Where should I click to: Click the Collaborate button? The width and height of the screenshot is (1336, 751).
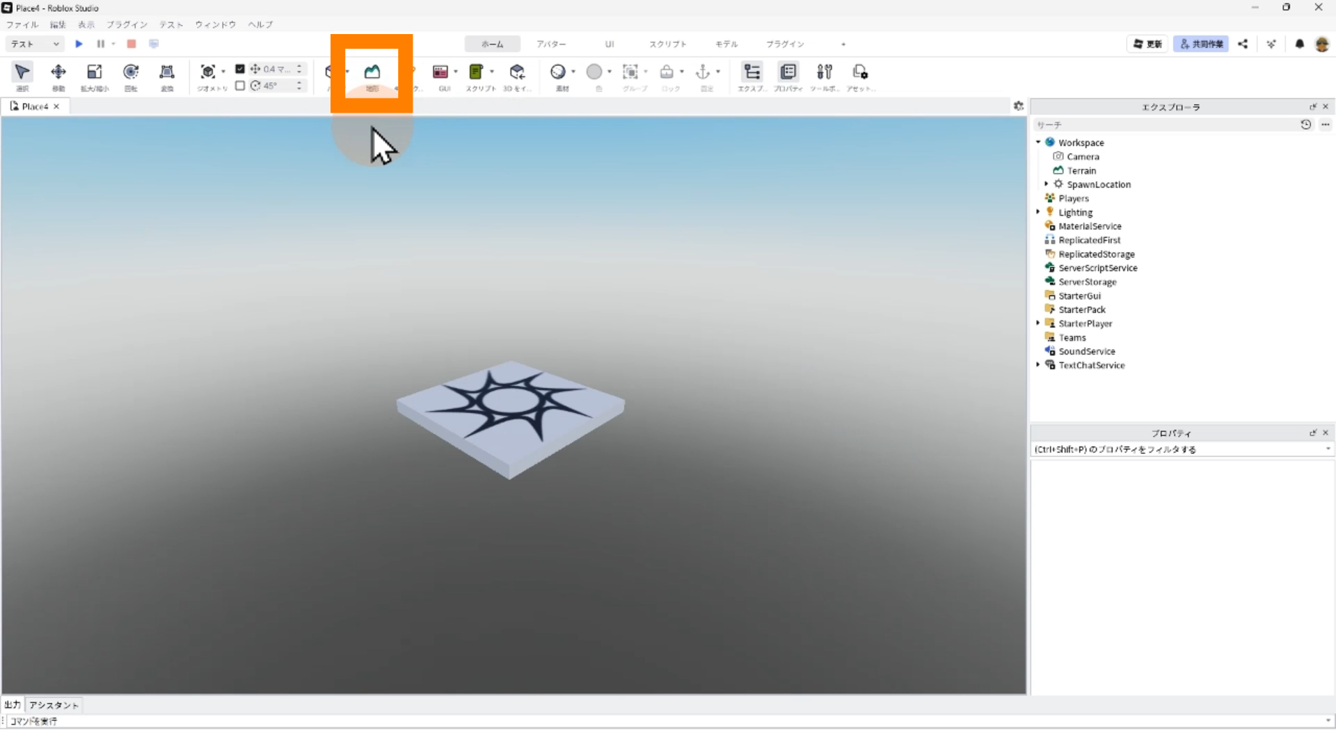click(1201, 44)
